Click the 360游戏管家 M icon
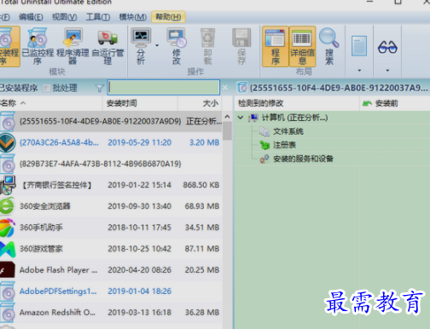 tap(8, 249)
